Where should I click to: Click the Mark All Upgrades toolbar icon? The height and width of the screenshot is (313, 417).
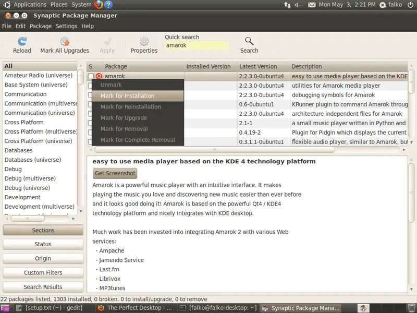click(65, 41)
